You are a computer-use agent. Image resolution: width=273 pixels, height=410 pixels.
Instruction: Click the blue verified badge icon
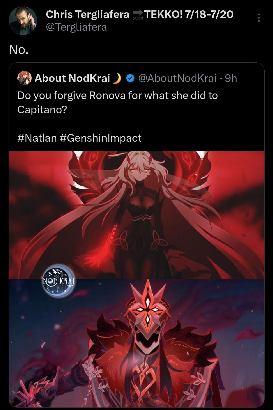pos(130,78)
